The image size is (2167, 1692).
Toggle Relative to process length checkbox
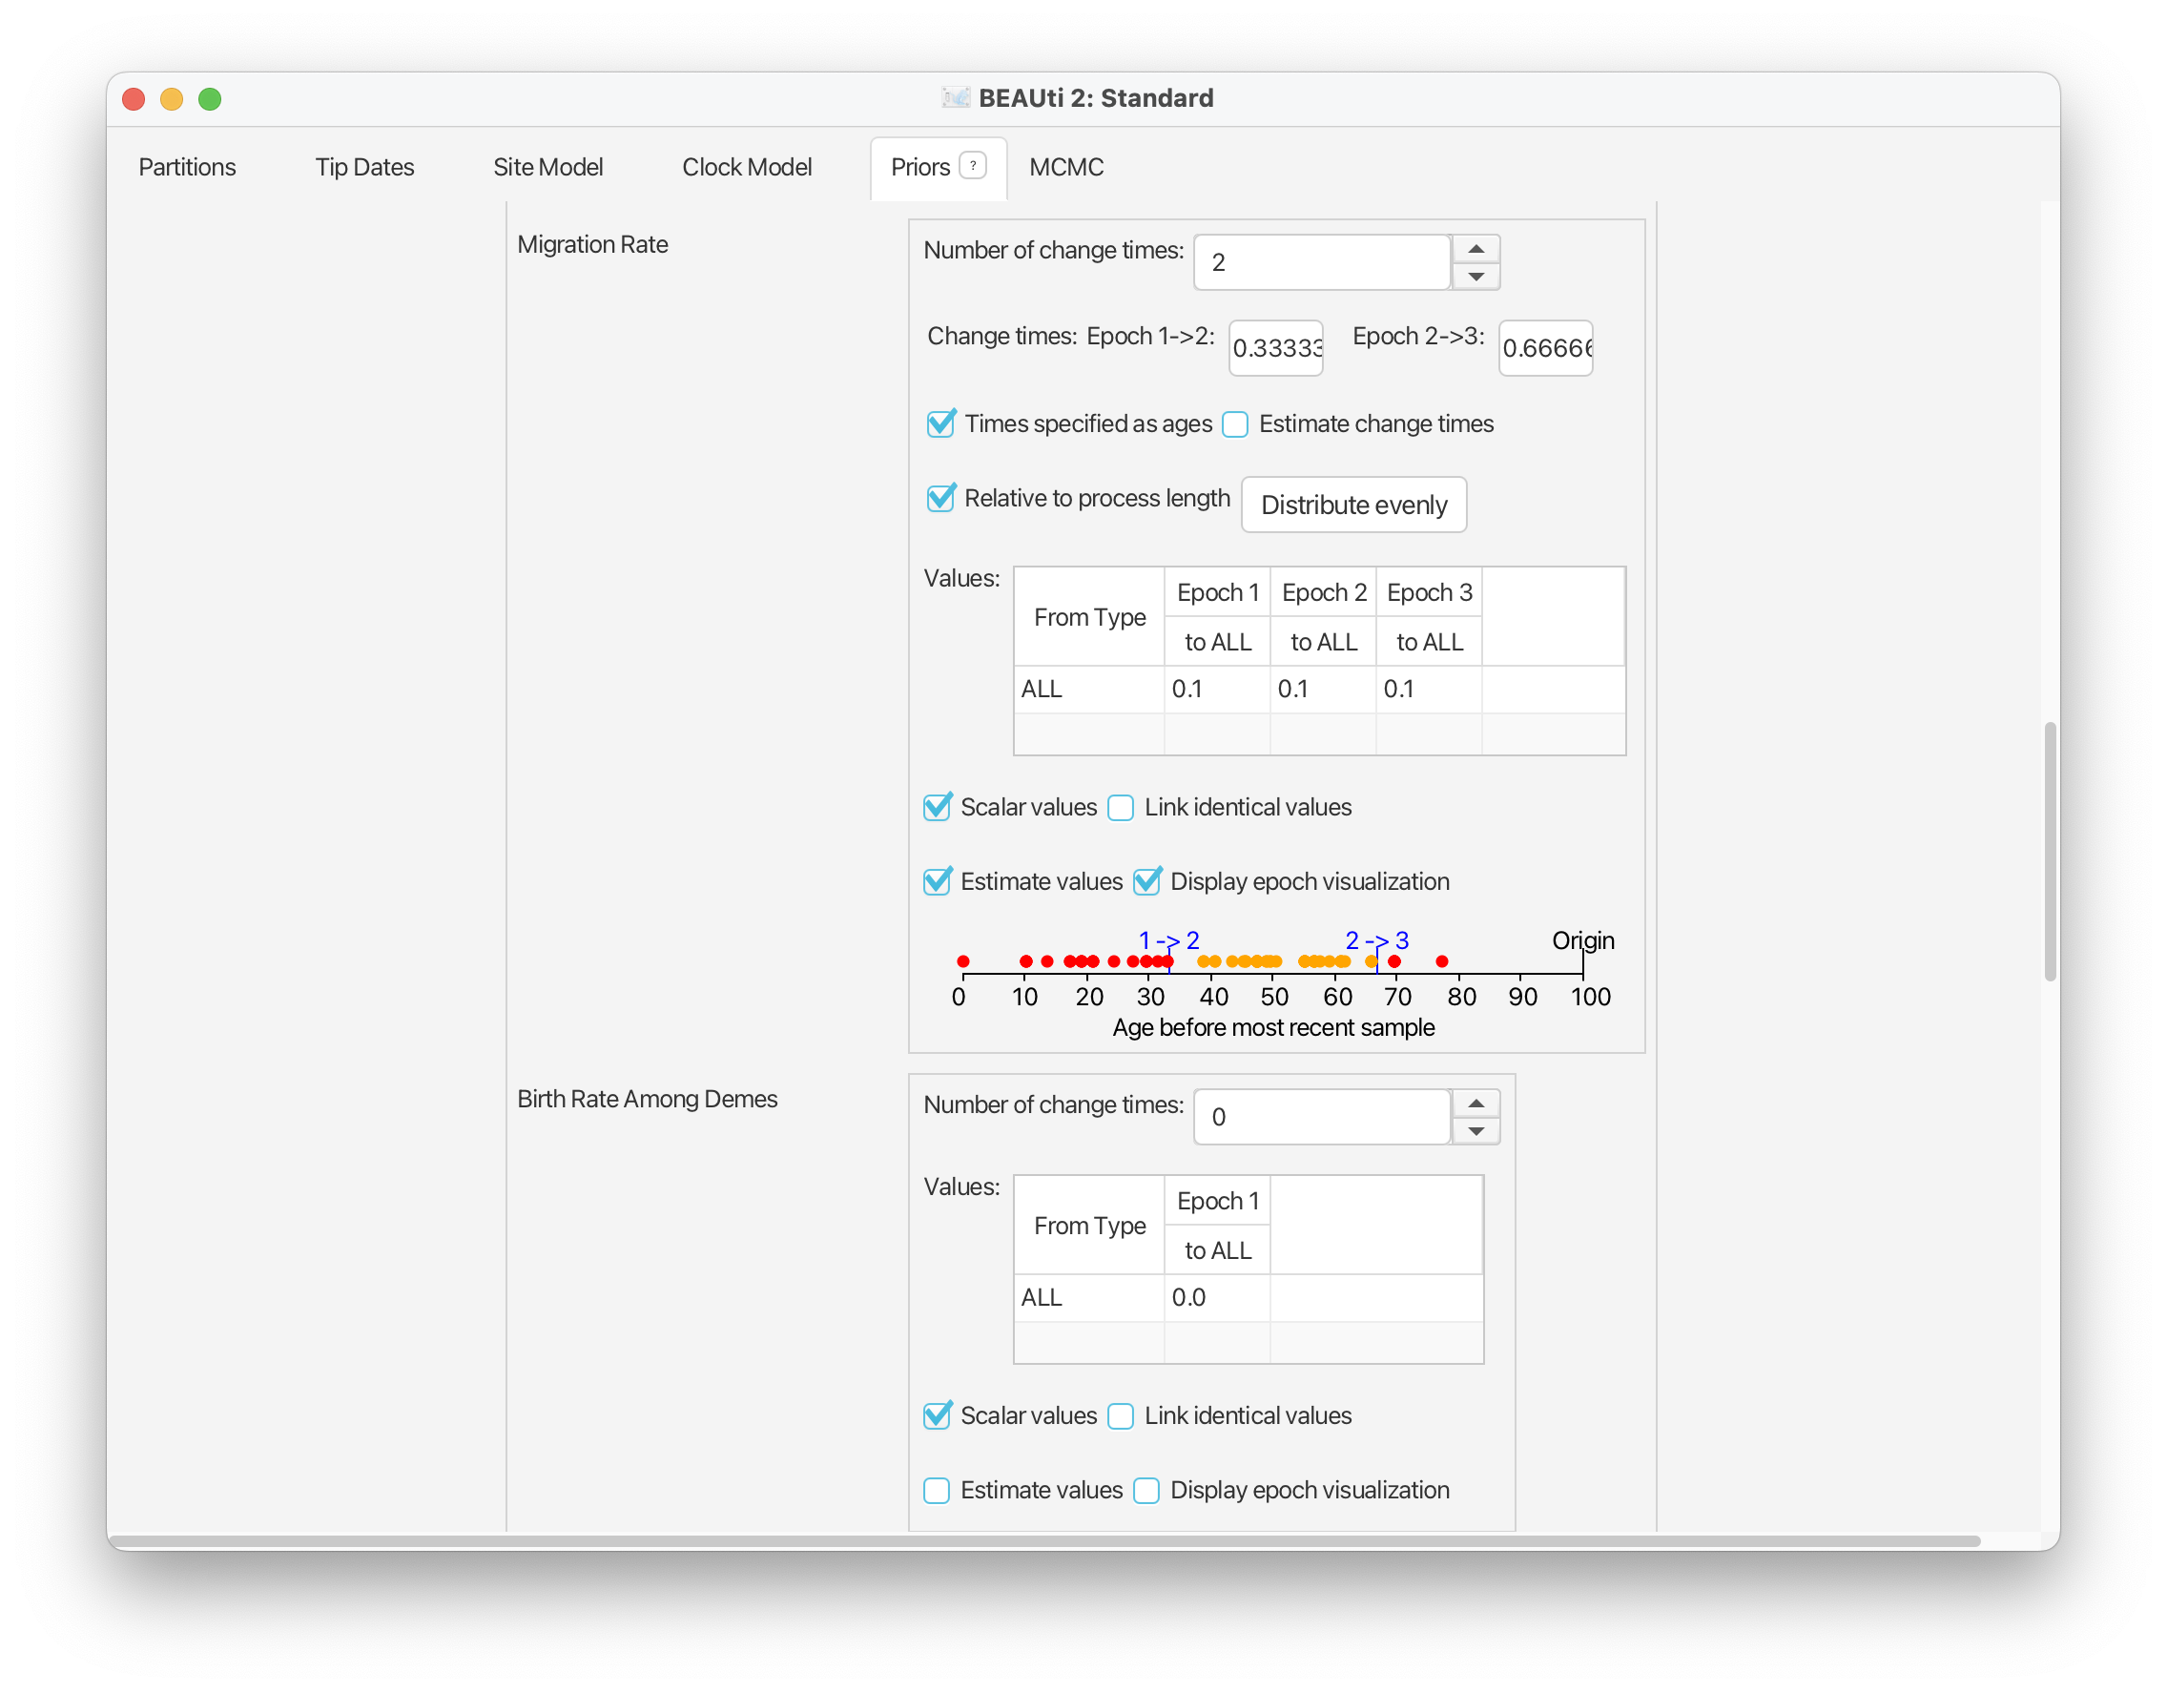939,498
